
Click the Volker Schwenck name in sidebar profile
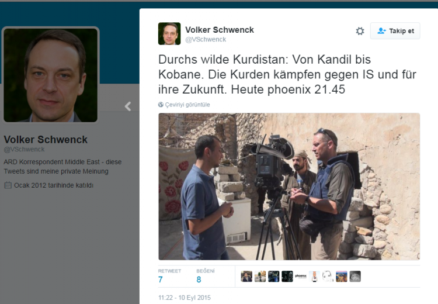[46, 139]
